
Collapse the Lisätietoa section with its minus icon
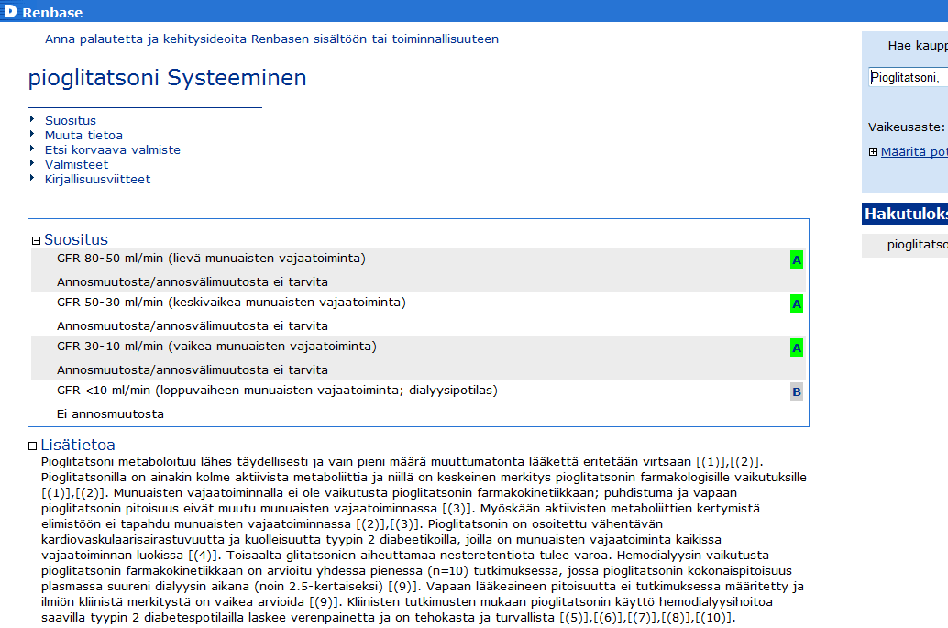pyautogui.click(x=33, y=446)
